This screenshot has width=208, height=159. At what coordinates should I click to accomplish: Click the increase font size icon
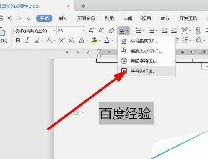click(92, 30)
